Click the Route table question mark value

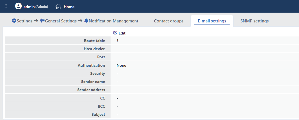click(117, 41)
